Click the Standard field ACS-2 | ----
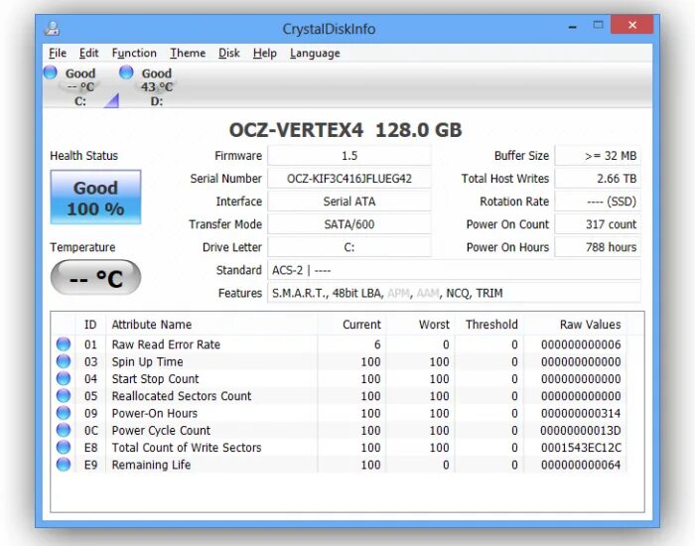Screen dimensions: 695x546 point(454,270)
